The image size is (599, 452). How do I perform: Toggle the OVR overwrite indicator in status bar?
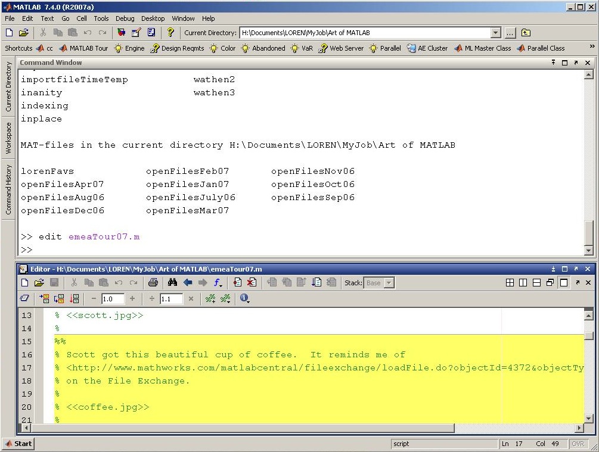point(578,444)
